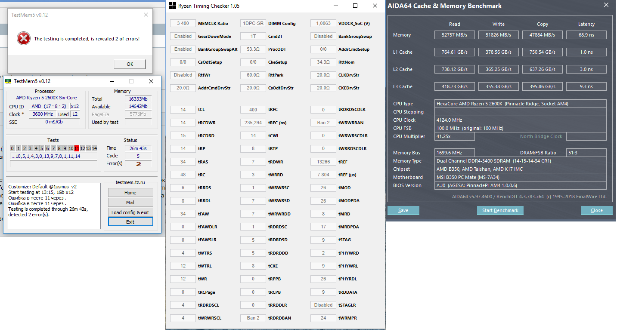
Task: Click the Cmd2T value field
Action: [x=253, y=36]
